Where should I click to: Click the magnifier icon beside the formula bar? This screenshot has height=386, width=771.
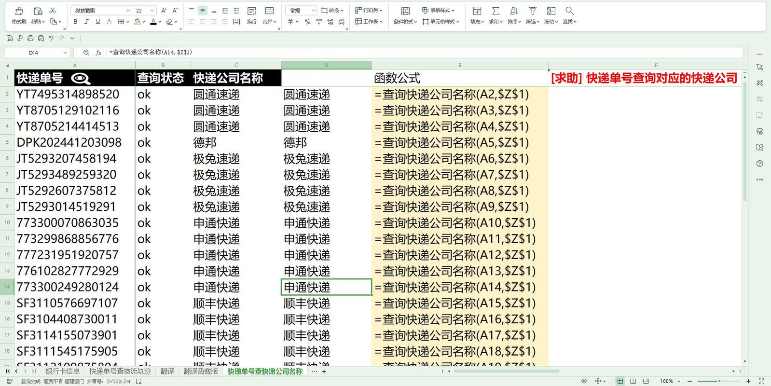pyautogui.click(x=86, y=53)
